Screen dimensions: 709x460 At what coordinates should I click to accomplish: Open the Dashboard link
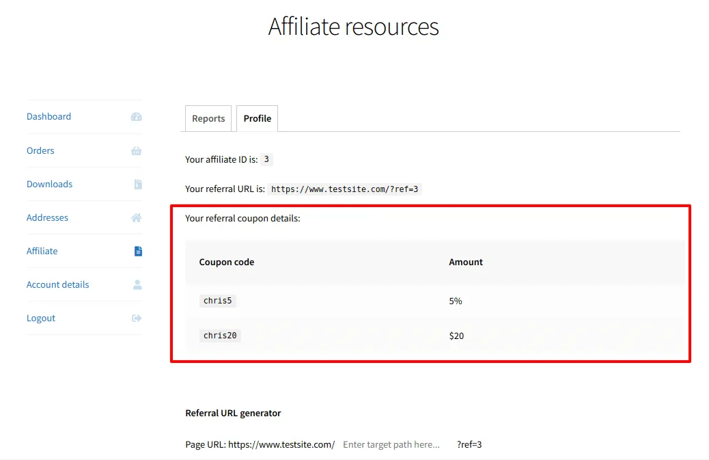click(48, 116)
